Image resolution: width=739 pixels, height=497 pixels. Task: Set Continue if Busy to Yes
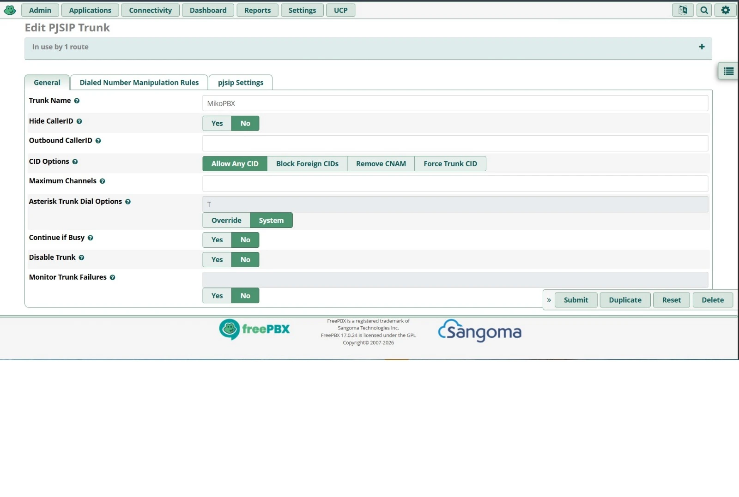(x=217, y=240)
